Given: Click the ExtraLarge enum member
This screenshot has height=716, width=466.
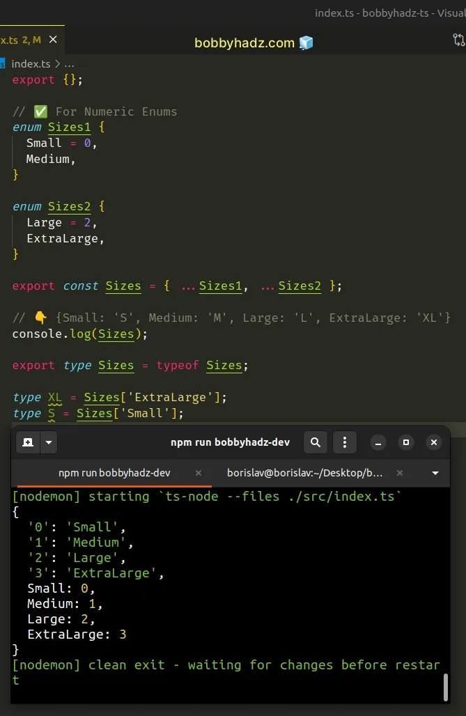Looking at the screenshot, I should tap(62, 238).
